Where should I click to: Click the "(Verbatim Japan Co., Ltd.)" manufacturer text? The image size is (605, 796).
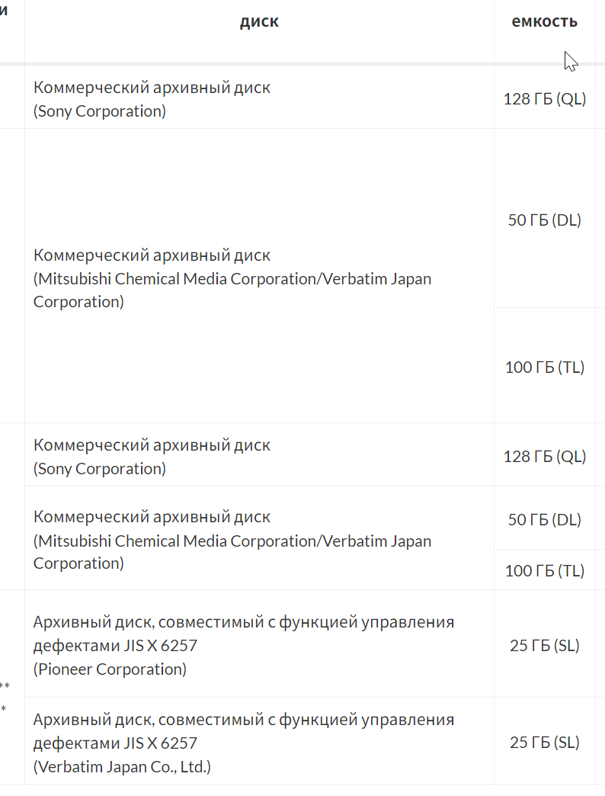pos(122,767)
